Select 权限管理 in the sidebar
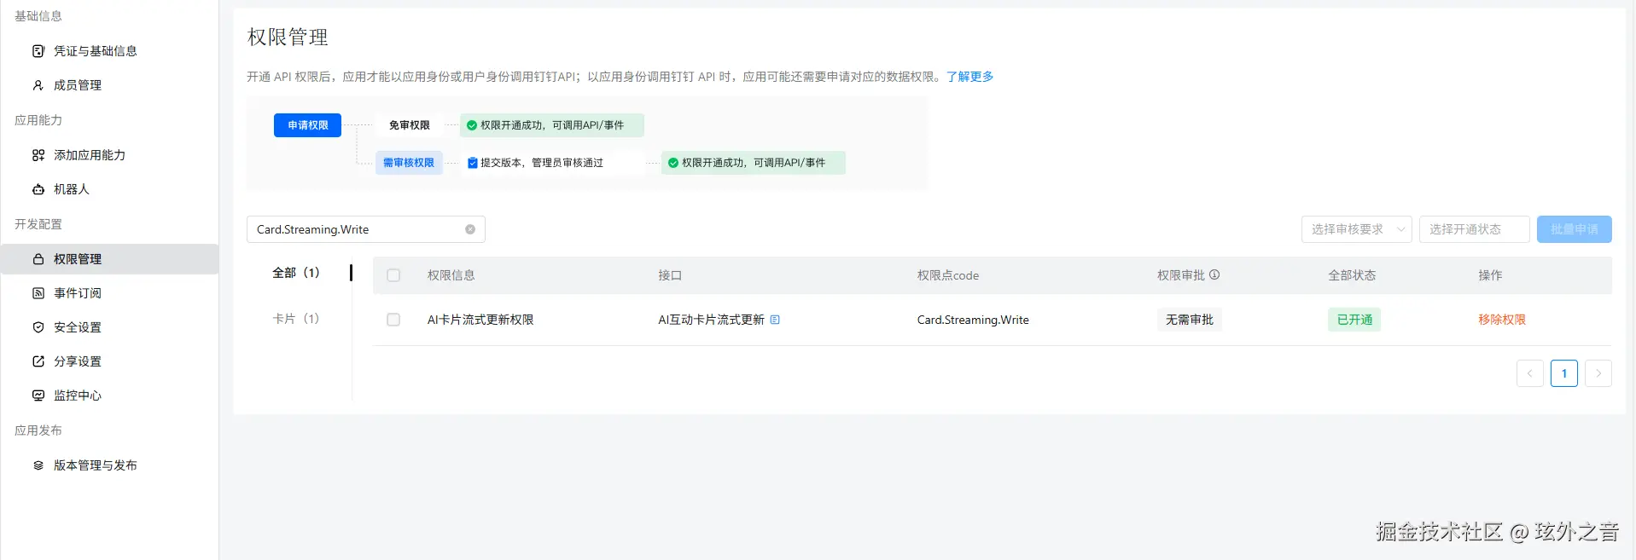The width and height of the screenshot is (1636, 560). point(109,259)
